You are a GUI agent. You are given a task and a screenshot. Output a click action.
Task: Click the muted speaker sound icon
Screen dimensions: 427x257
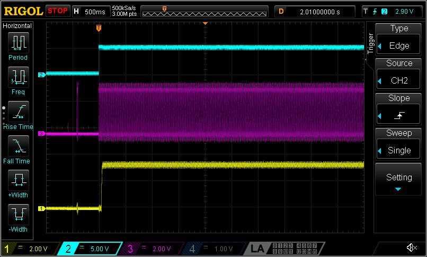[412, 247]
